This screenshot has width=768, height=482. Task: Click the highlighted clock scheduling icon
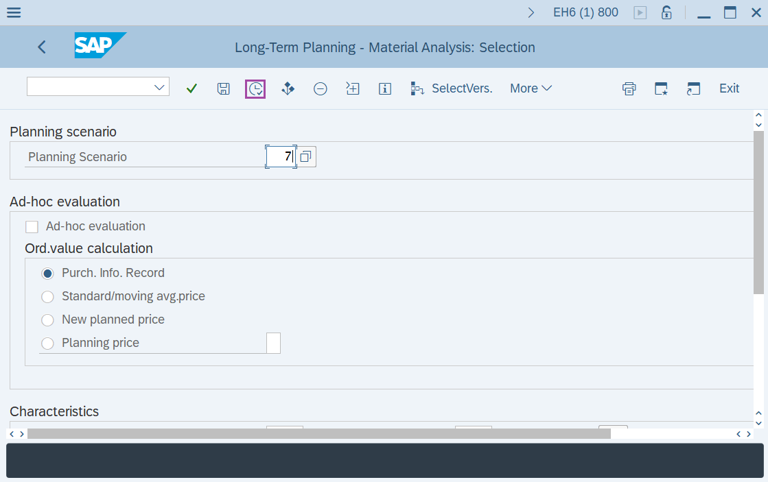pyautogui.click(x=255, y=88)
